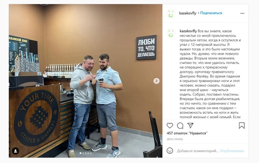Show tagged people on the photo
Image resolution: width=259 pixels, height=163 pixels.
coord(16,151)
